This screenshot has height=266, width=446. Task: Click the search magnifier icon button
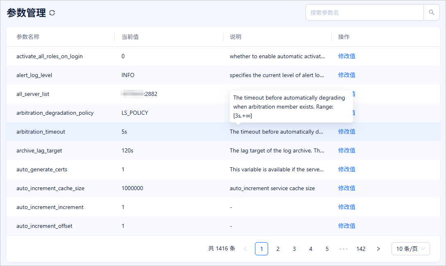tap(431, 12)
